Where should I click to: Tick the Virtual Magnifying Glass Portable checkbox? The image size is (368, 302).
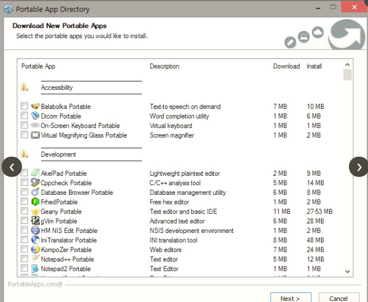[24, 135]
